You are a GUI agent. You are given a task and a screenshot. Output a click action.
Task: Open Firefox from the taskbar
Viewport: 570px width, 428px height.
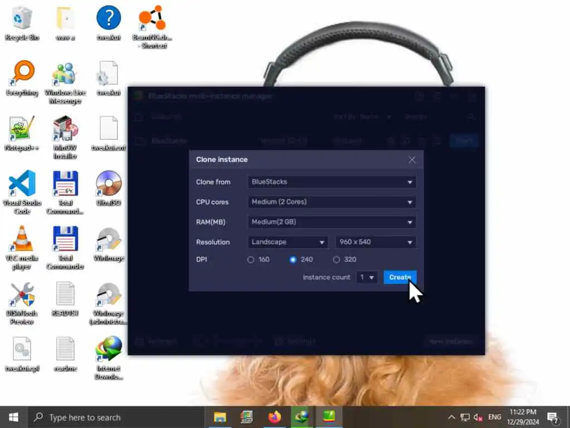(274, 417)
